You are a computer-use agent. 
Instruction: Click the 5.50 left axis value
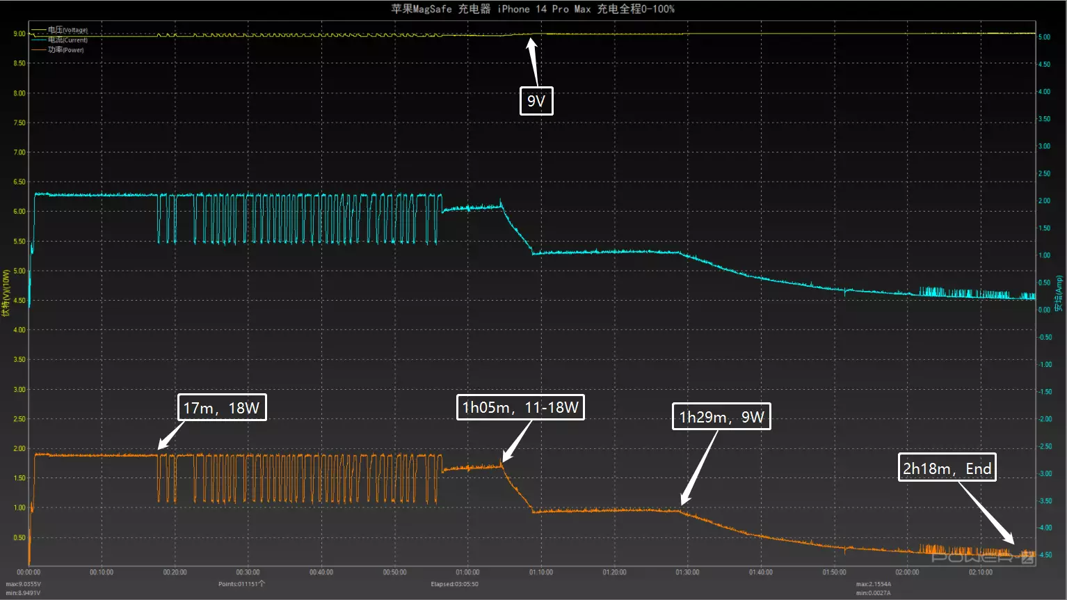(19, 242)
